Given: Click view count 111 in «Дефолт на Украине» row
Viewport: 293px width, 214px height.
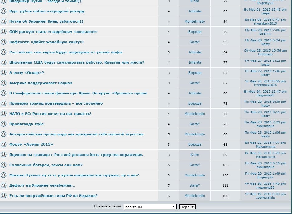Looking at the screenshot, I should coord(225,185).
